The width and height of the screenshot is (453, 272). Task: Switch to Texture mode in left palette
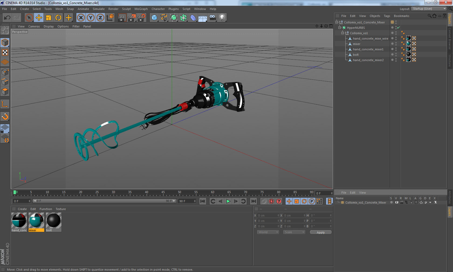coord(5,52)
